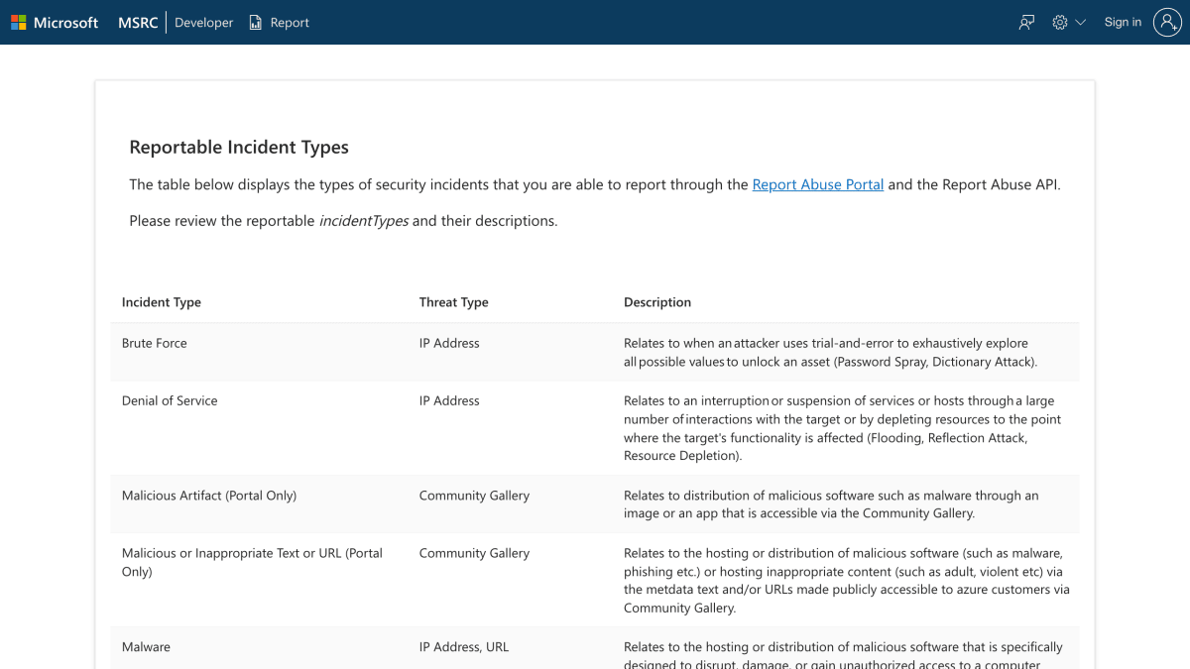
Task: Click the 'Please review the reportable incidentTypes' sentence
Action: pos(343,221)
